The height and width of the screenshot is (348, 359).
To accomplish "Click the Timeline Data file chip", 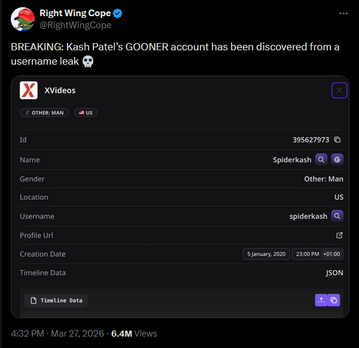I will point(56,300).
